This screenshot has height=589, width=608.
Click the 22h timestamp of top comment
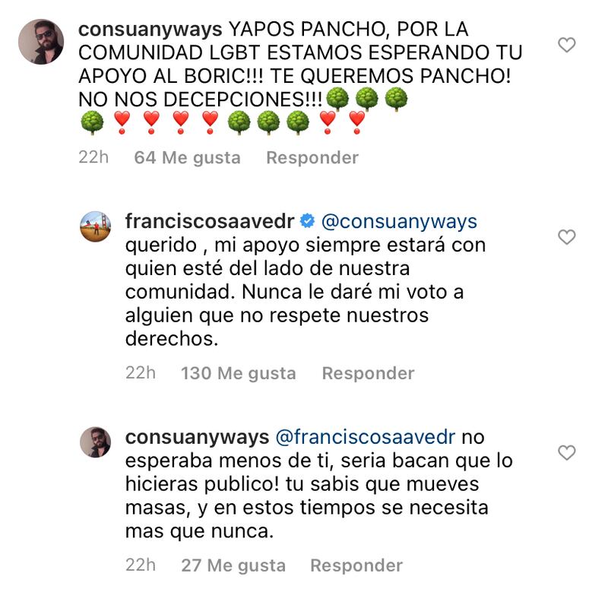coord(93,157)
